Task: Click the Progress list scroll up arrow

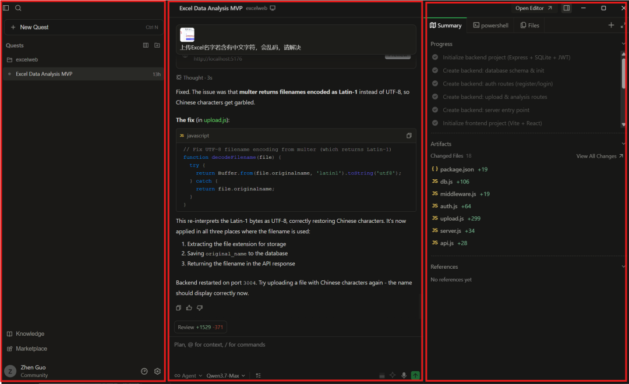Action: 623,54
